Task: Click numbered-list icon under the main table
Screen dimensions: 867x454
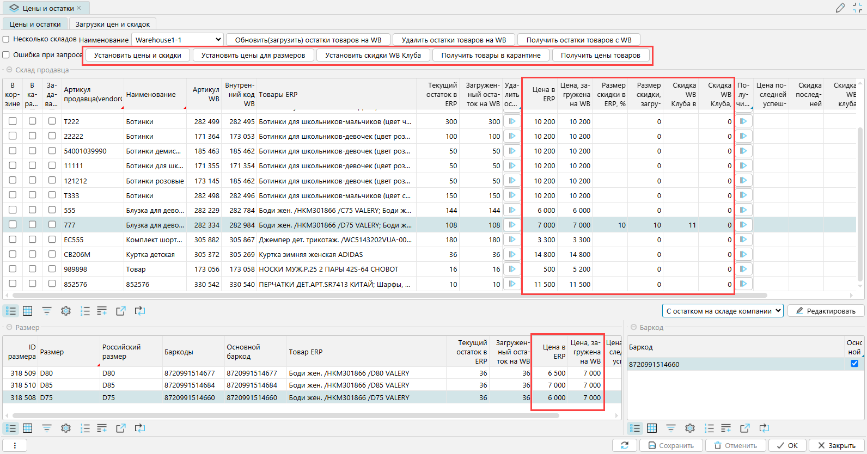Action: pos(85,311)
